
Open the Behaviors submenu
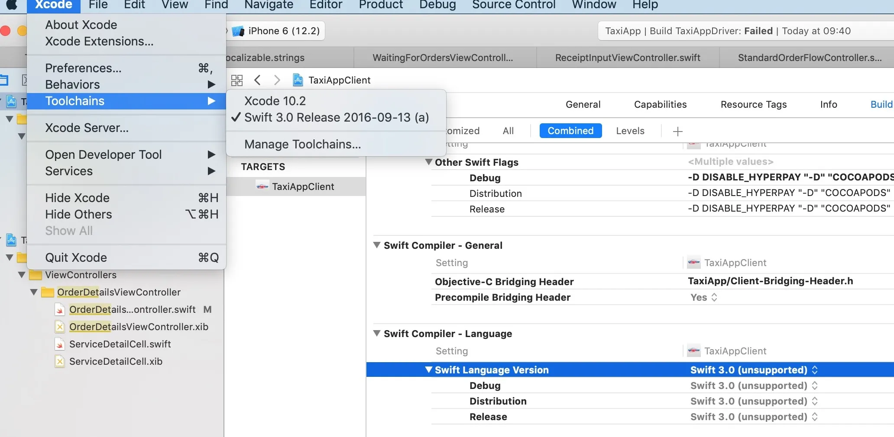click(x=126, y=84)
